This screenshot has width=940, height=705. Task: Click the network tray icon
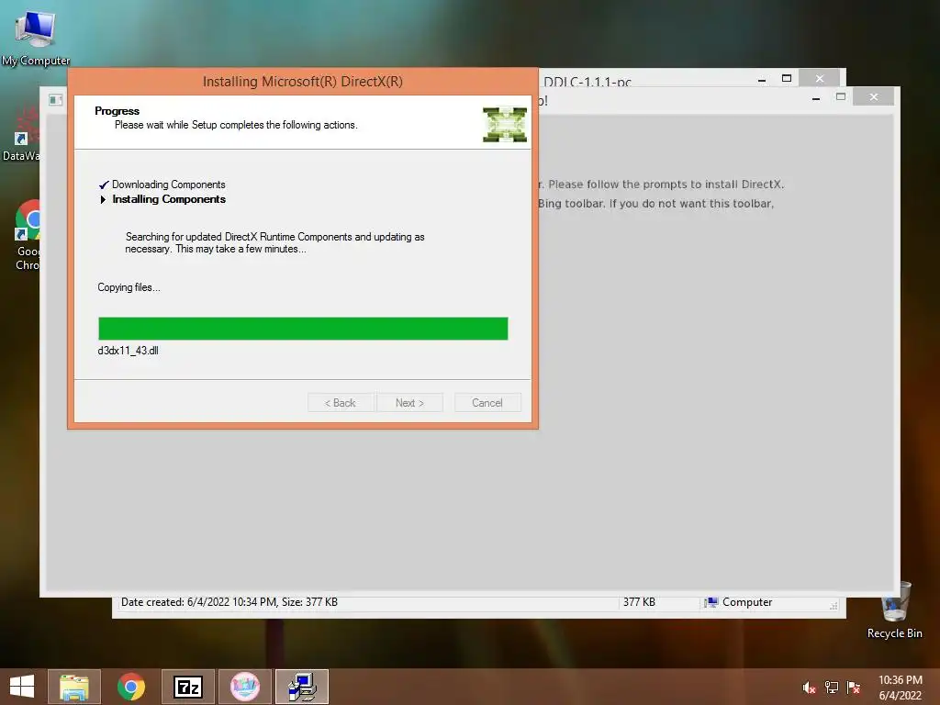pos(832,688)
